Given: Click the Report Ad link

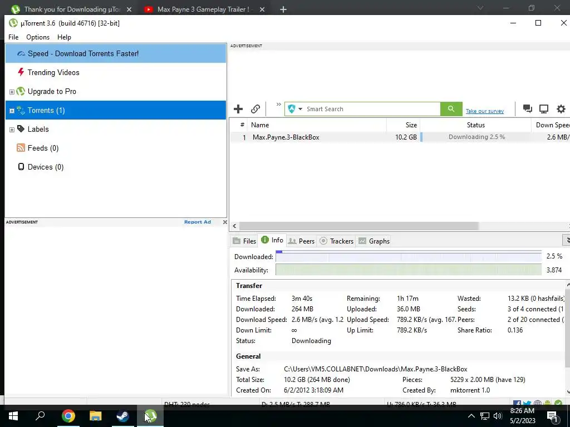Looking at the screenshot, I should [198, 222].
